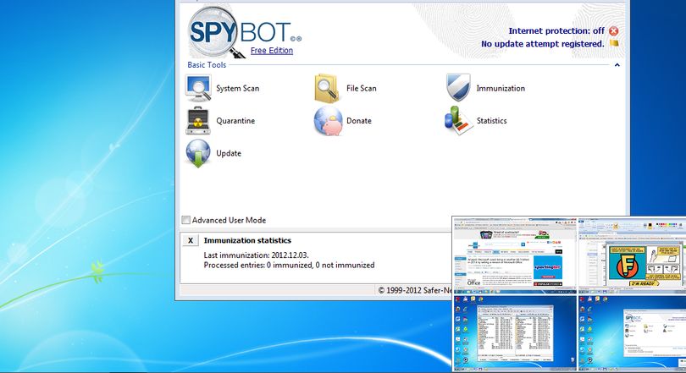Switch to the Spybot desktop thumbnail
Screen dimensions: 686x373
pos(632,332)
